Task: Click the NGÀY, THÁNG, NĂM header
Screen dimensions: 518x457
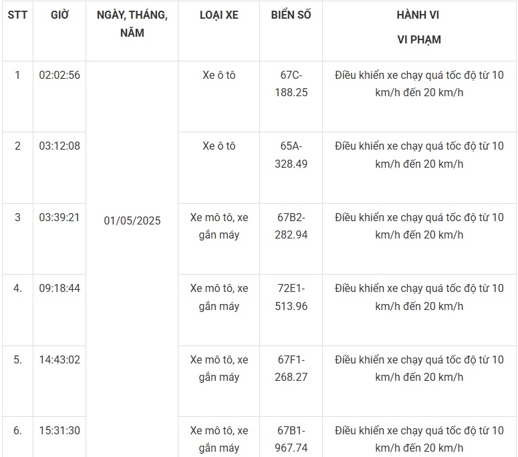Action: click(x=132, y=24)
